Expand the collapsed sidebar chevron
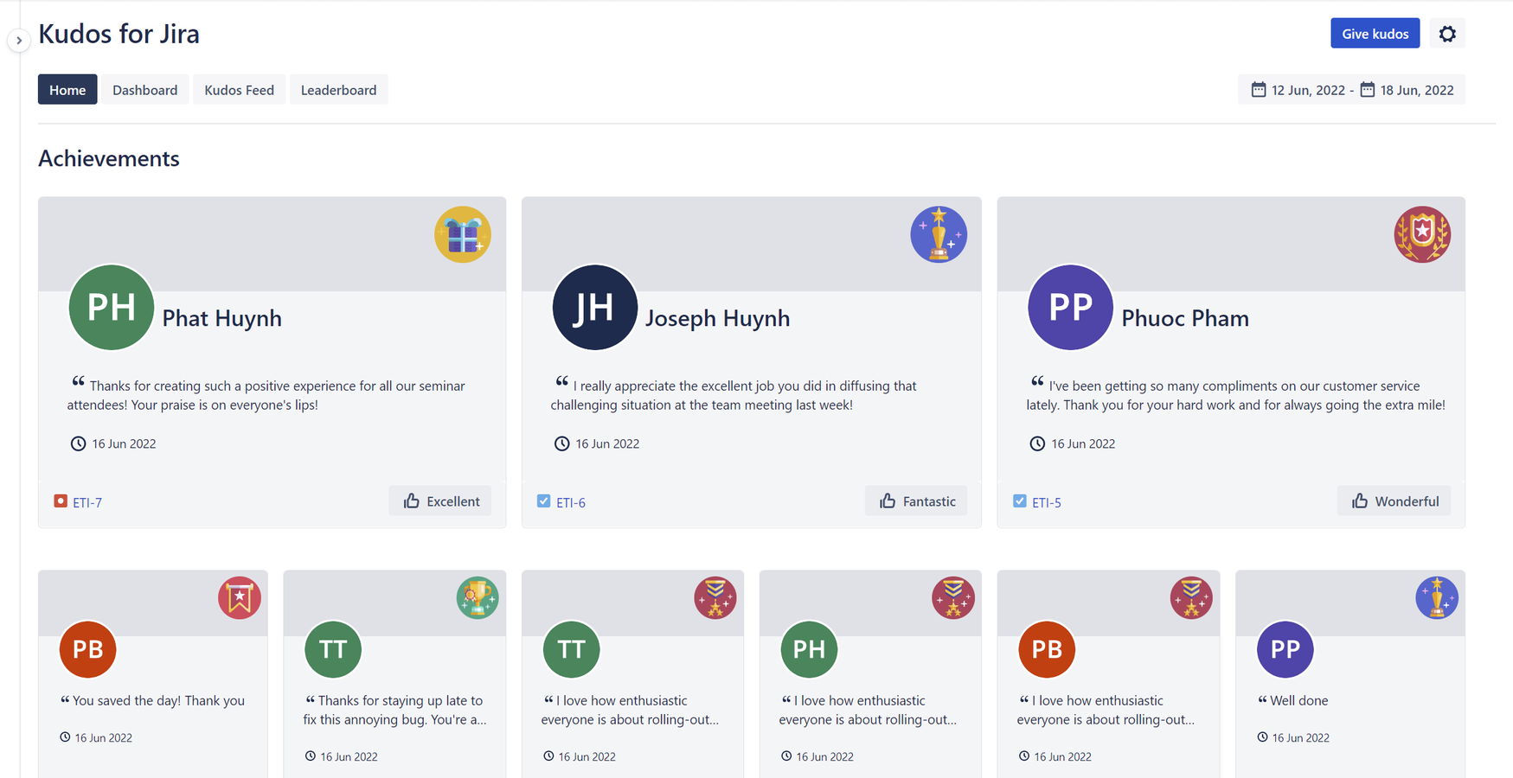 pos(19,41)
